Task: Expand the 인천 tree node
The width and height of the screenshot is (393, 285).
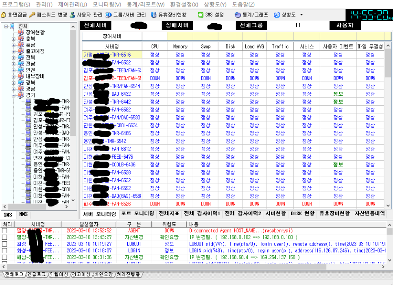Action: (13, 70)
